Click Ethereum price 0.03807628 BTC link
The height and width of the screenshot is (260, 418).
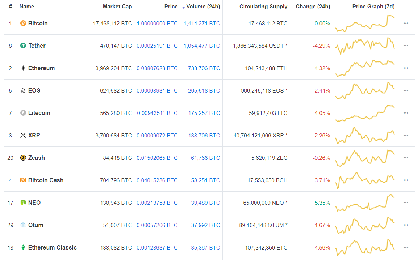pos(157,68)
